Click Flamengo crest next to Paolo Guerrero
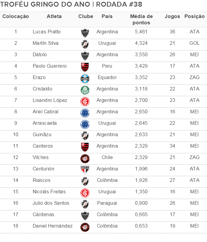This screenshot has height=242, width=207. coord(85,67)
